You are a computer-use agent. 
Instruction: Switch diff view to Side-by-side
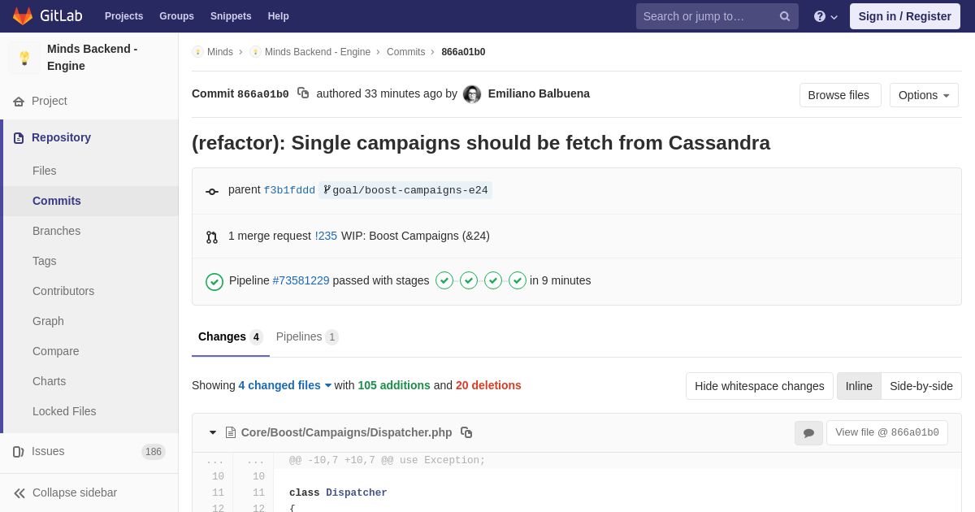tap(921, 386)
